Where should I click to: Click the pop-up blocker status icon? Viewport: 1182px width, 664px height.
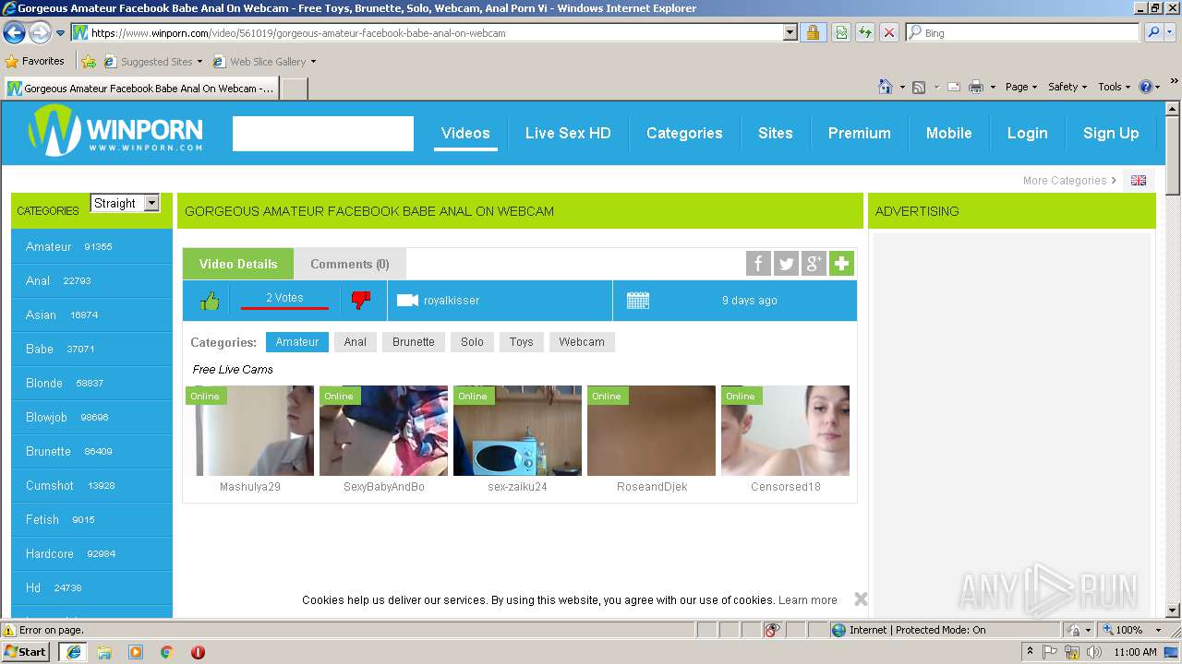[773, 630]
